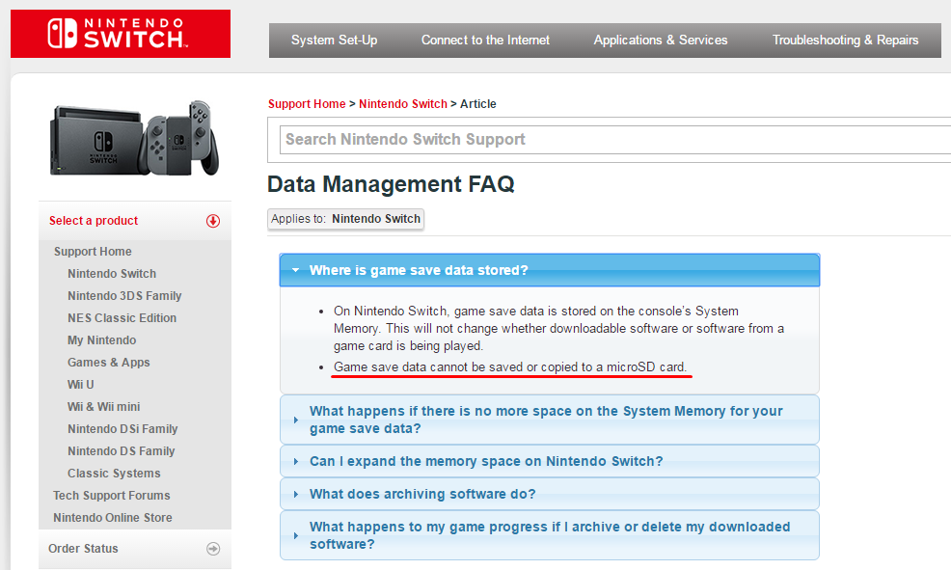Click the 'Data Management FAQ' heading
Screen dimensions: 951x570
(x=392, y=184)
